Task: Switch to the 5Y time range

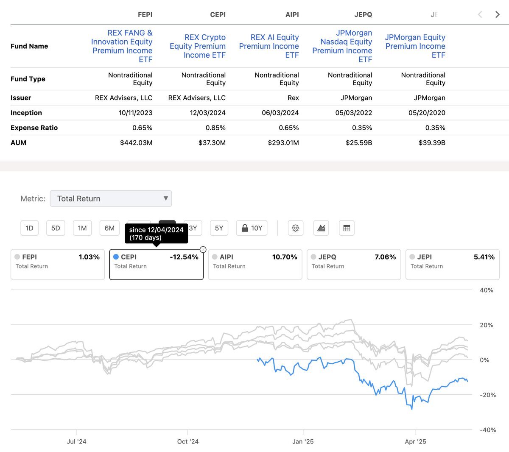Action: point(219,228)
